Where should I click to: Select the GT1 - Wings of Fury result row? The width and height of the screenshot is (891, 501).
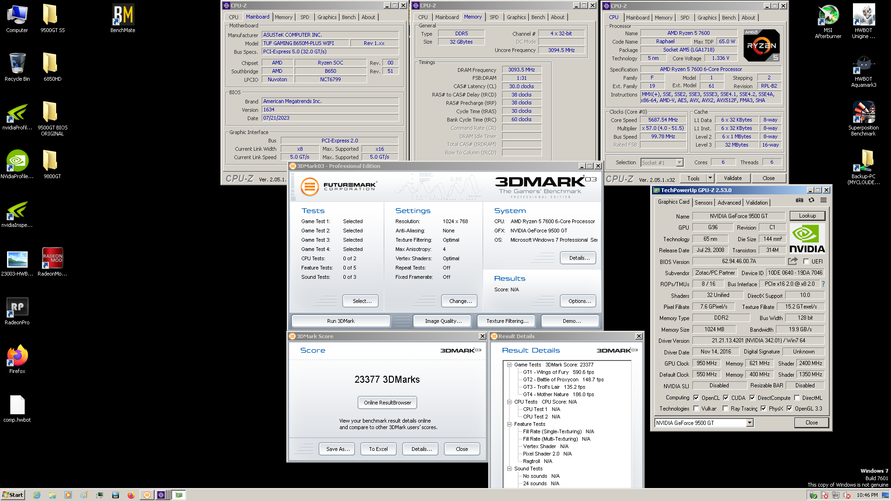click(558, 372)
